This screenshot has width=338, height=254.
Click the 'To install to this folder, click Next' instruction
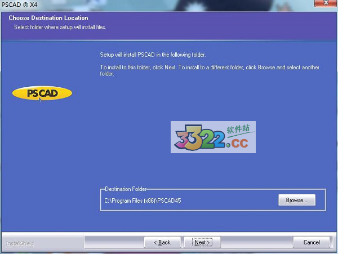point(210,70)
